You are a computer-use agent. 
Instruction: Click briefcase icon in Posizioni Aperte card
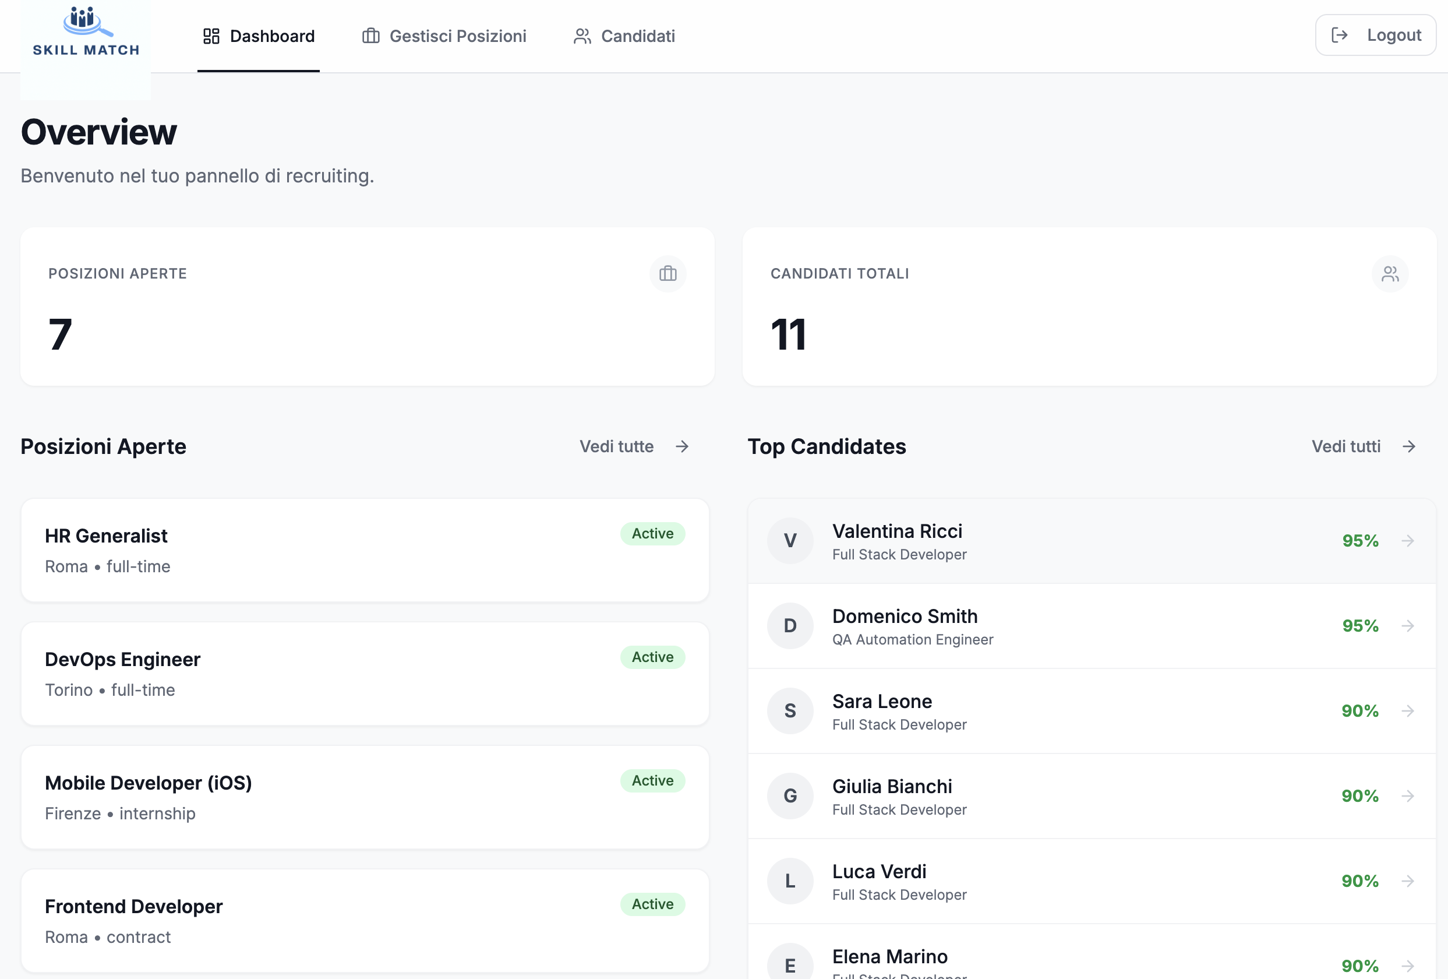pyautogui.click(x=668, y=273)
